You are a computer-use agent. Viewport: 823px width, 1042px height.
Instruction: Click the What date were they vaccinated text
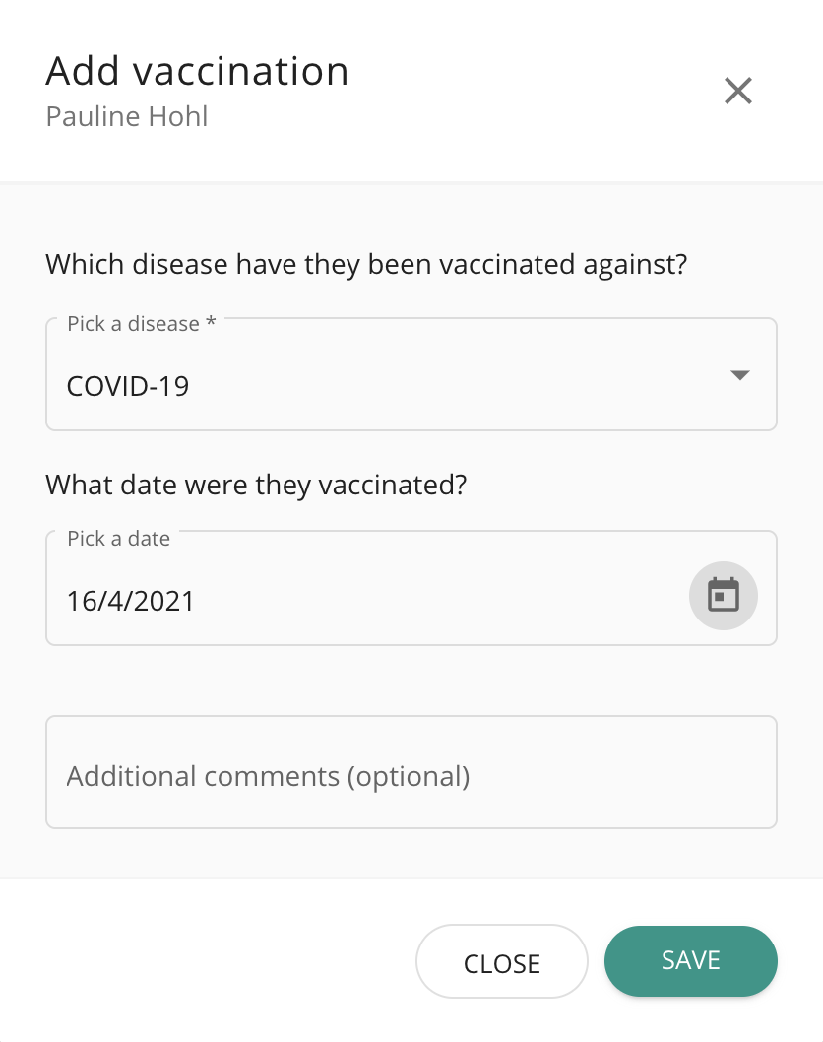tap(256, 486)
